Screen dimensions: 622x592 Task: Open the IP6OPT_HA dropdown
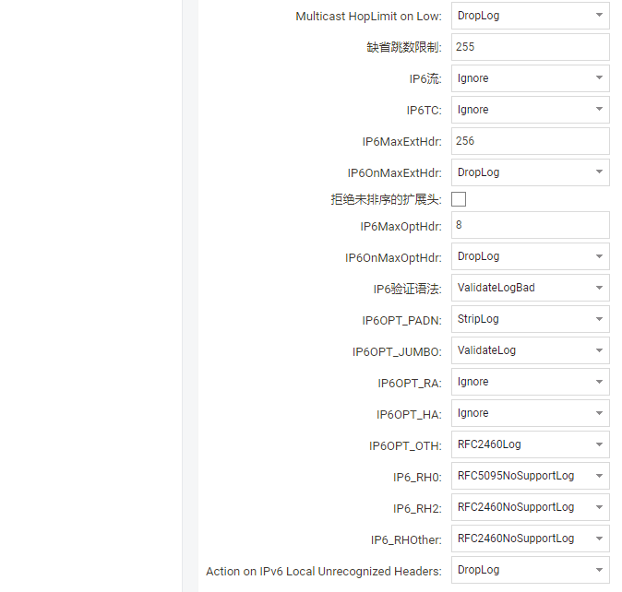tap(530, 413)
